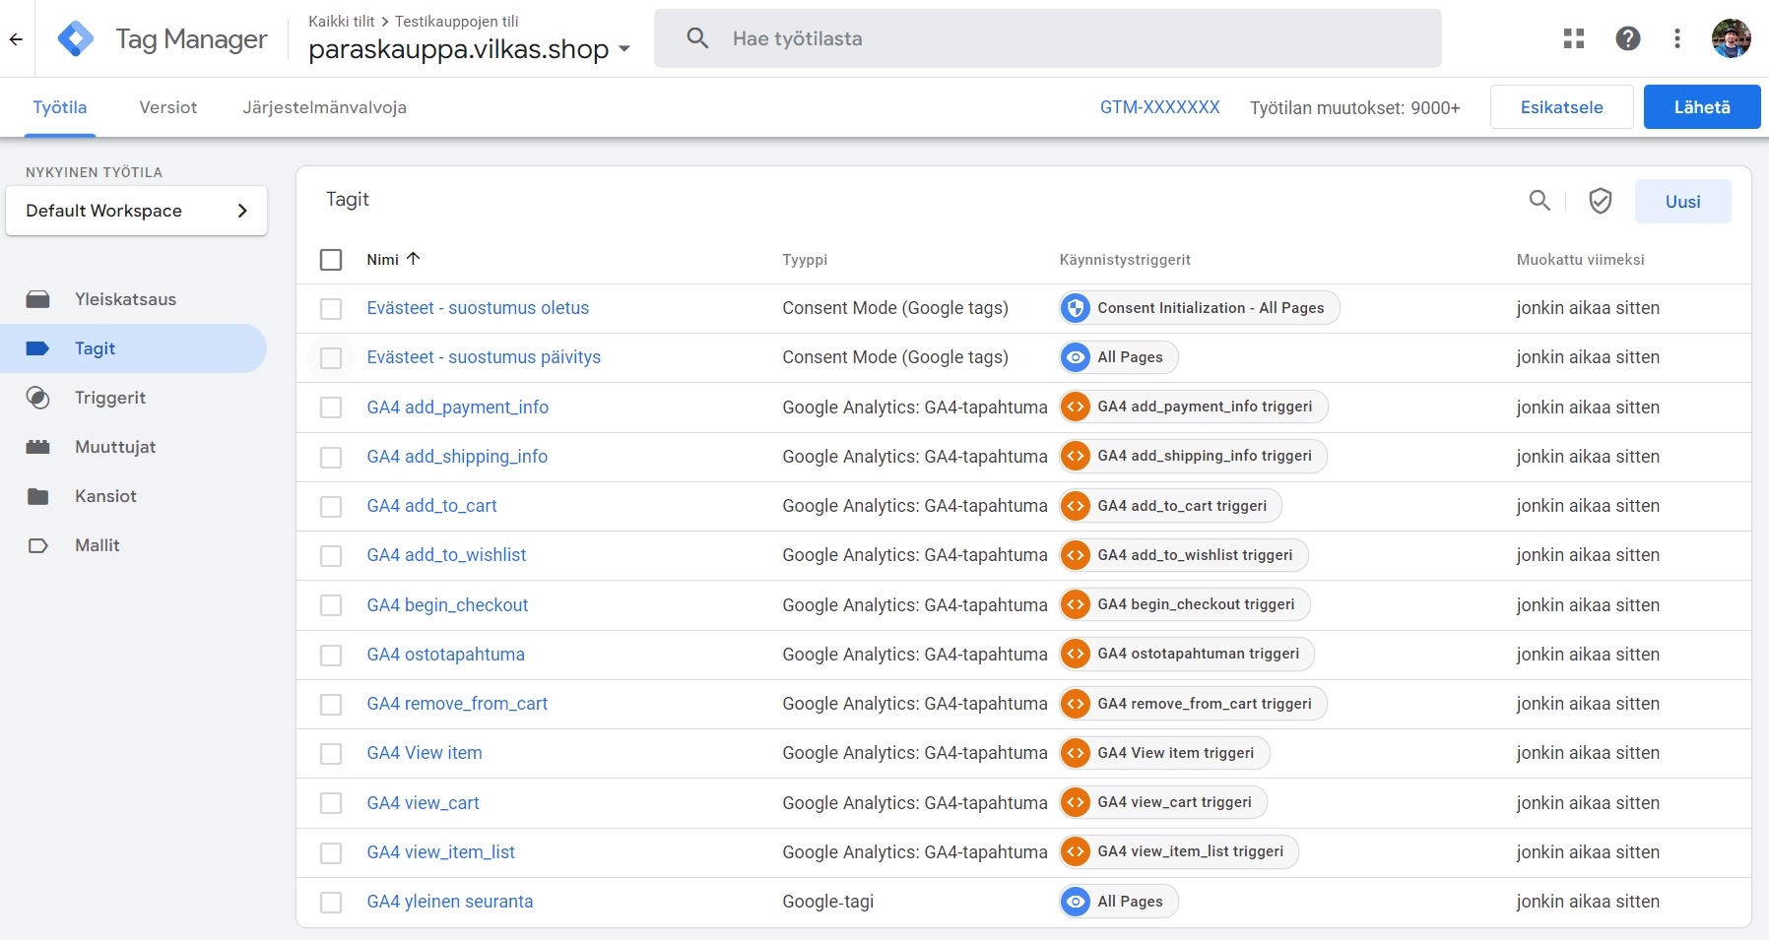
Task: Open the paraskauppa.vilkas.shop container dropdown
Action: (469, 49)
